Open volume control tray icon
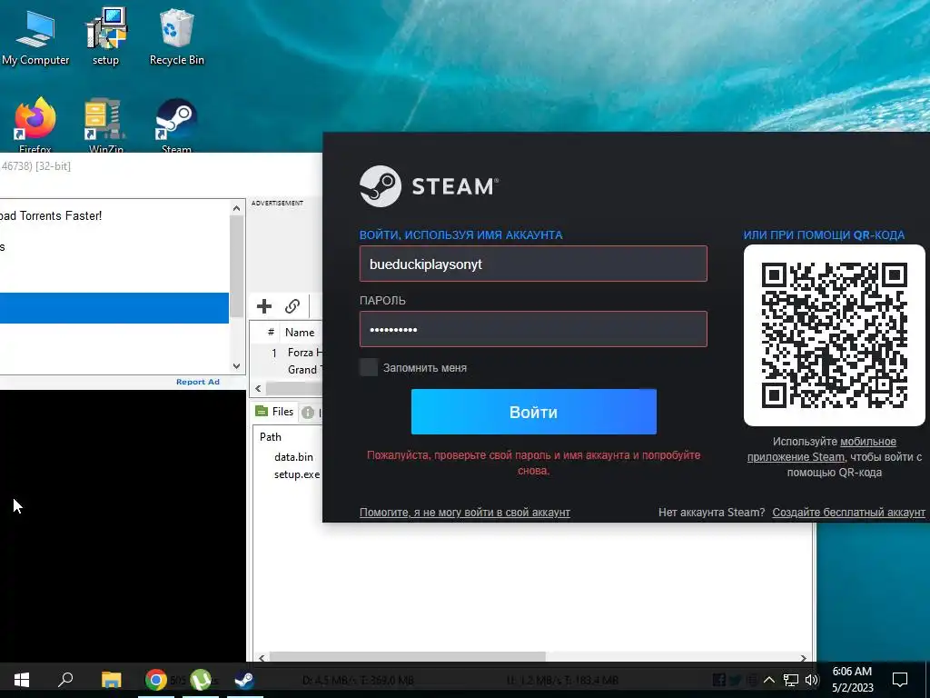 click(x=811, y=680)
